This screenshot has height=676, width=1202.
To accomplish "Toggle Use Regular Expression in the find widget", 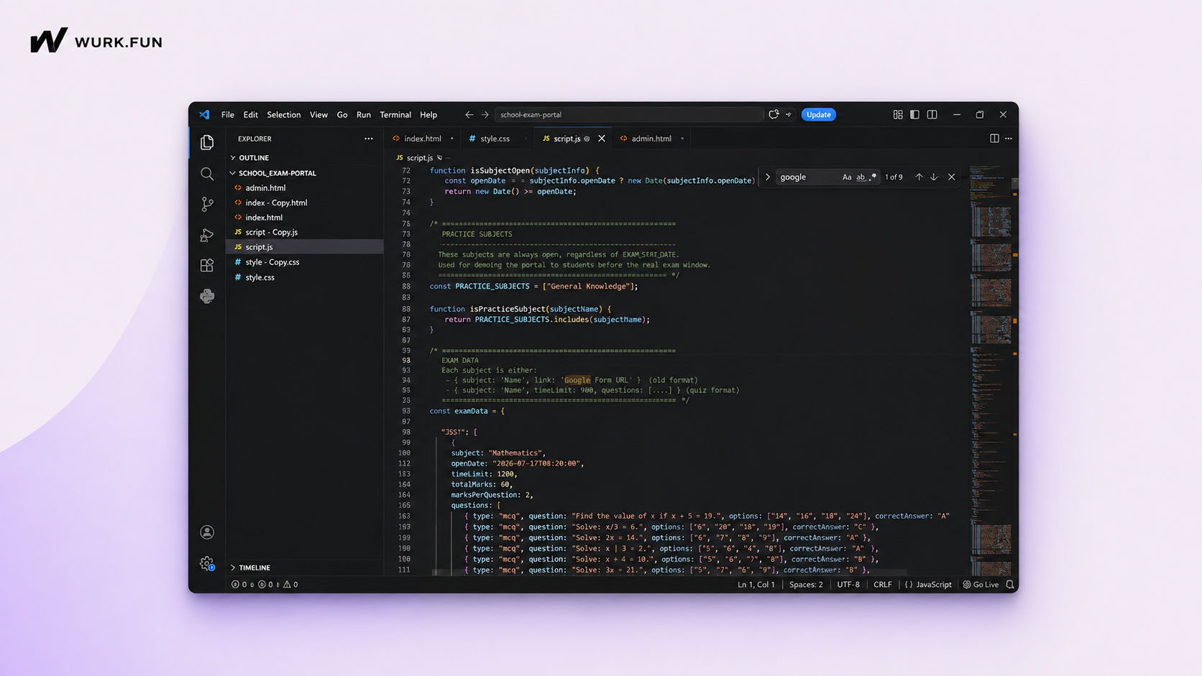I will click(873, 177).
